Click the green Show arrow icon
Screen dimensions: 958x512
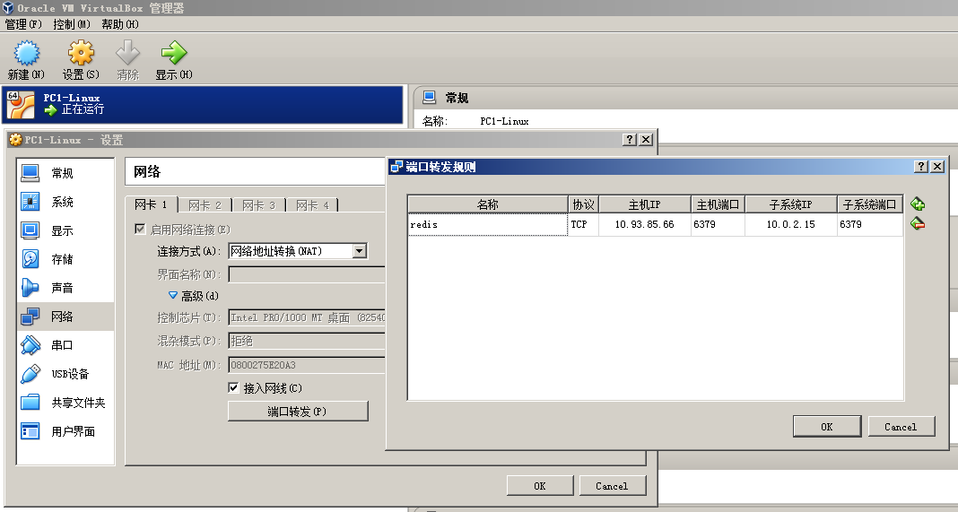(x=173, y=53)
